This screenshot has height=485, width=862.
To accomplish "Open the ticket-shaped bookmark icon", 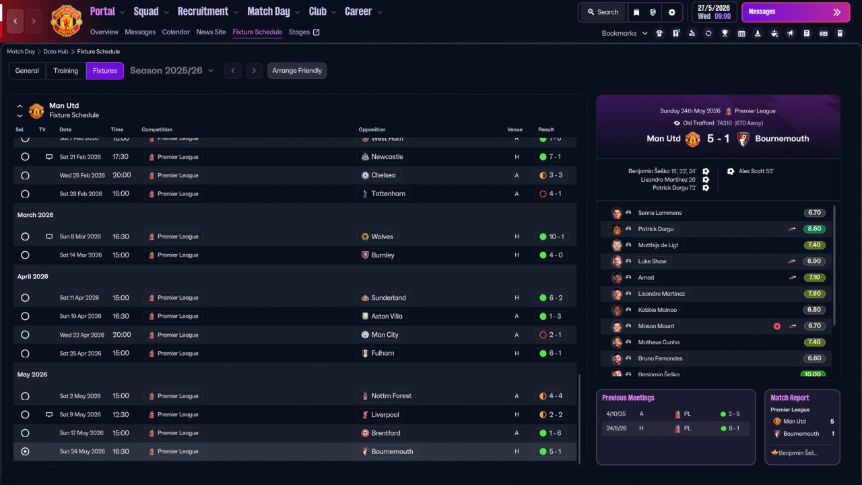I will click(823, 33).
